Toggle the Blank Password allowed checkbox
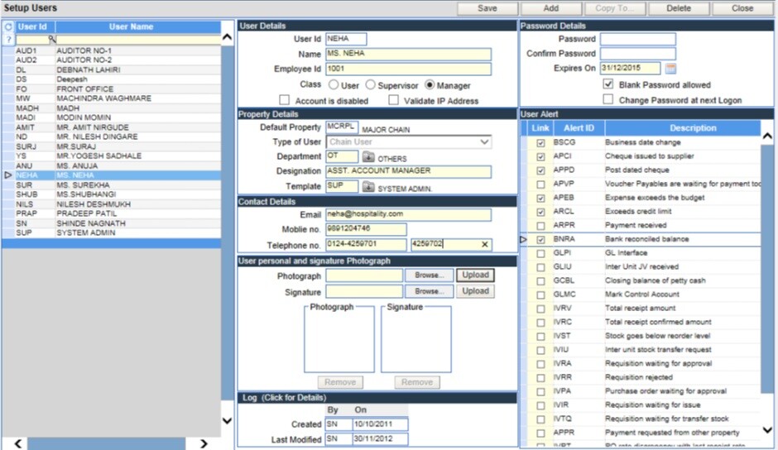Screen dimensions: 778x450 pos(608,84)
